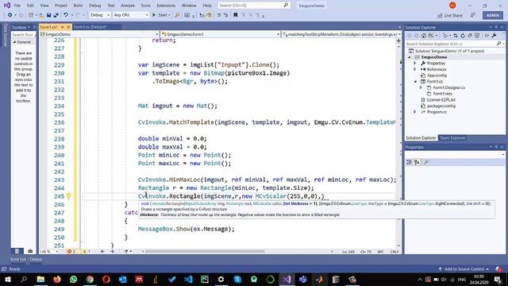
Task: Open the Error List tab
Action: pyautogui.click(x=18, y=259)
